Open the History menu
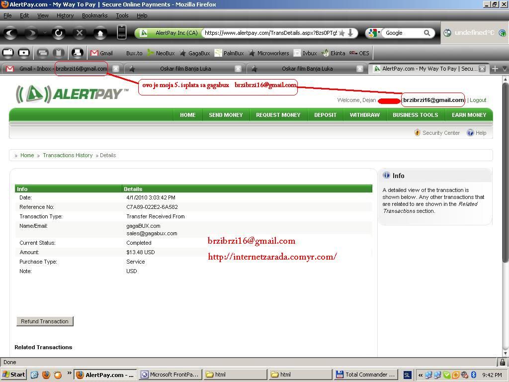The image size is (509, 382). [x=65, y=15]
